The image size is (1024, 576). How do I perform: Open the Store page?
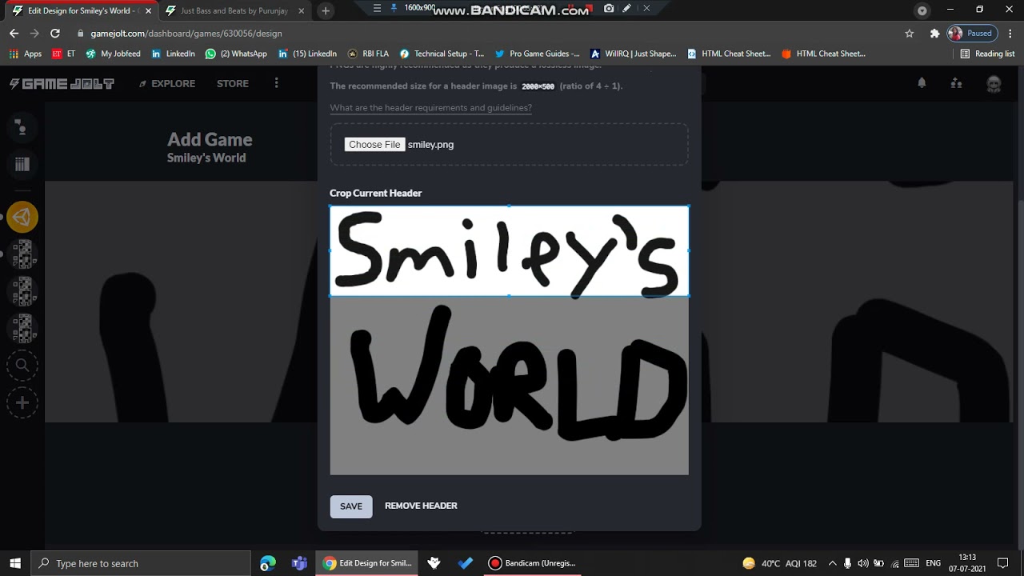tap(233, 83)
